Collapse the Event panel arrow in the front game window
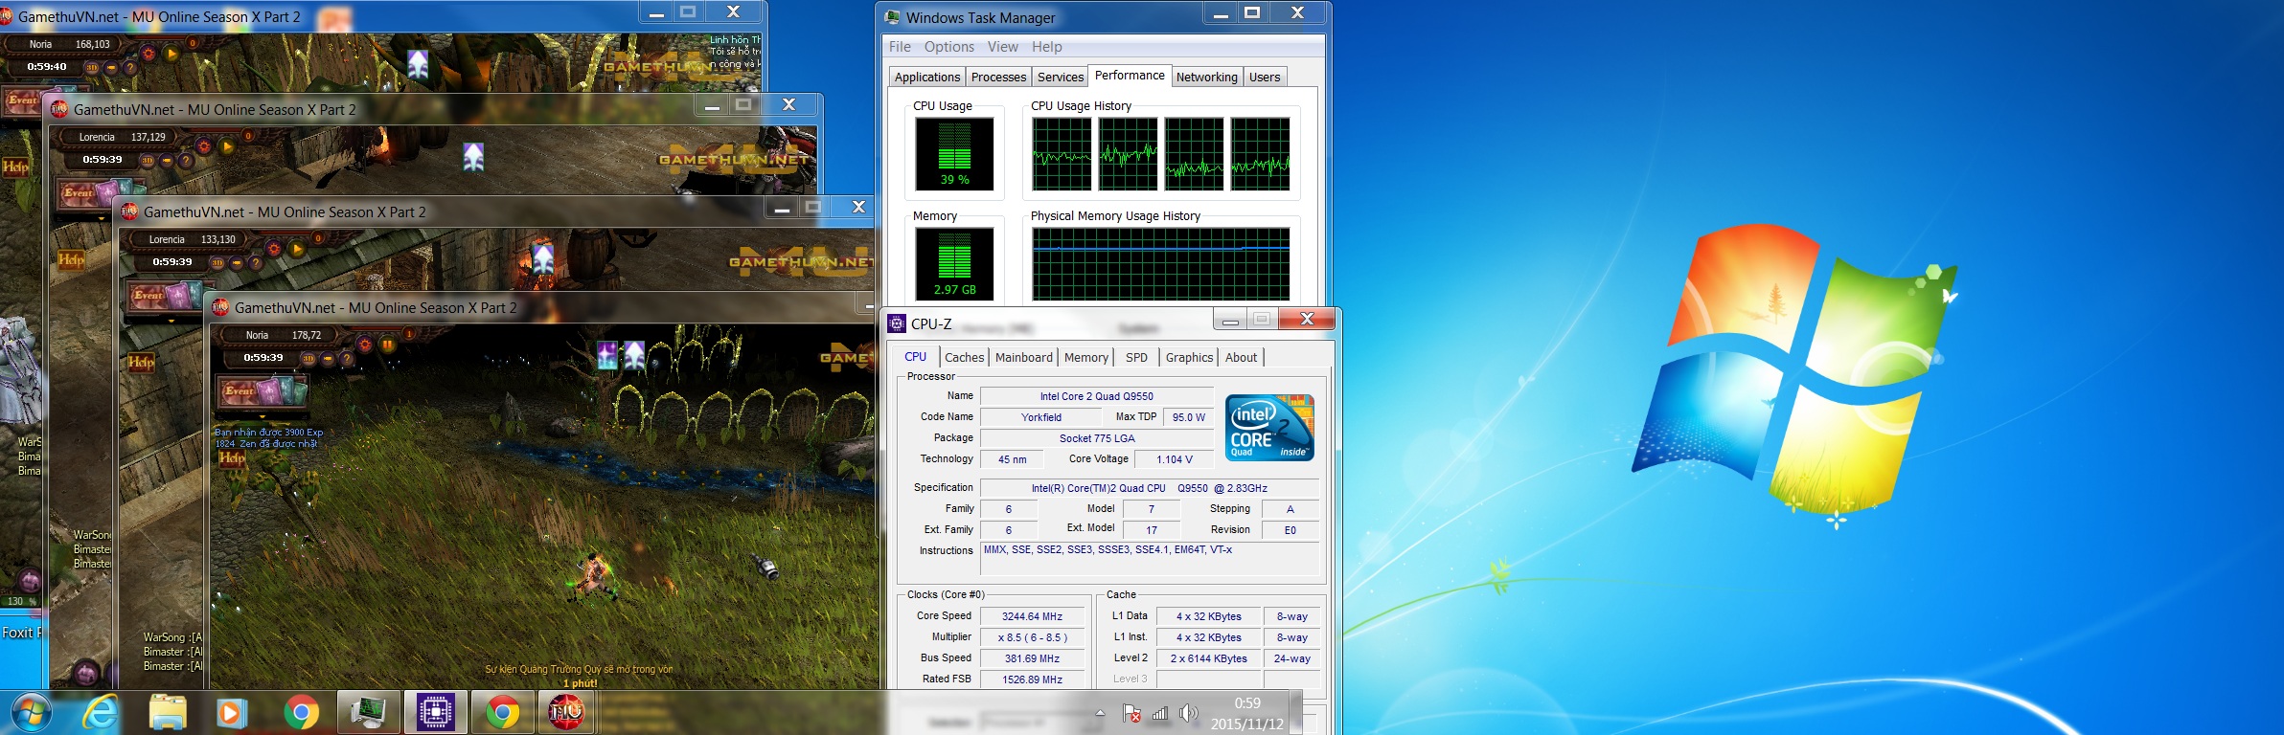This screenshot has height=735, width=2284. pos(263,414)
